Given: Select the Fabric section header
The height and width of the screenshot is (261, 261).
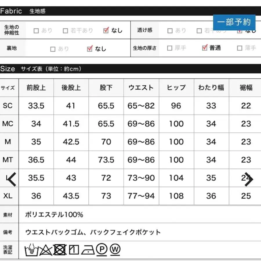Looking at the screenshot, I should pos(12,11).
